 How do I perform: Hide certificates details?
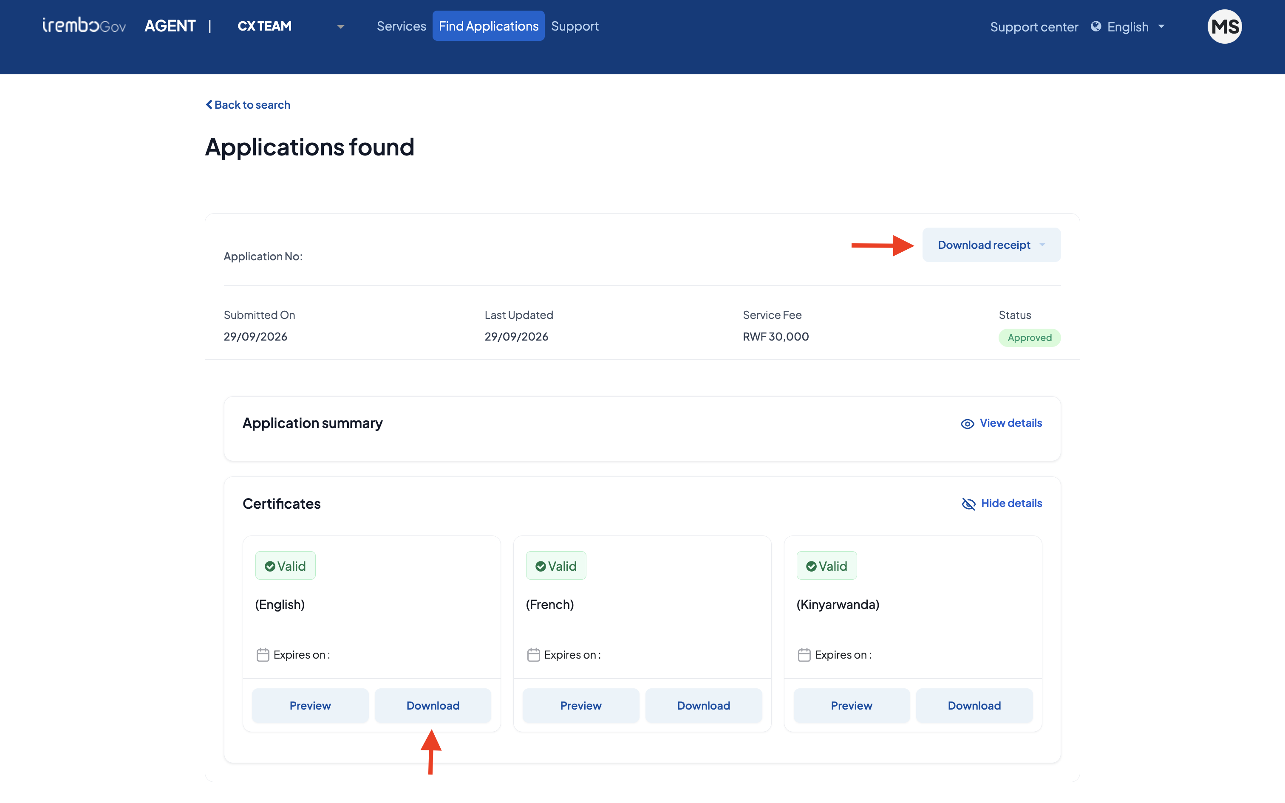(1002, 503)
